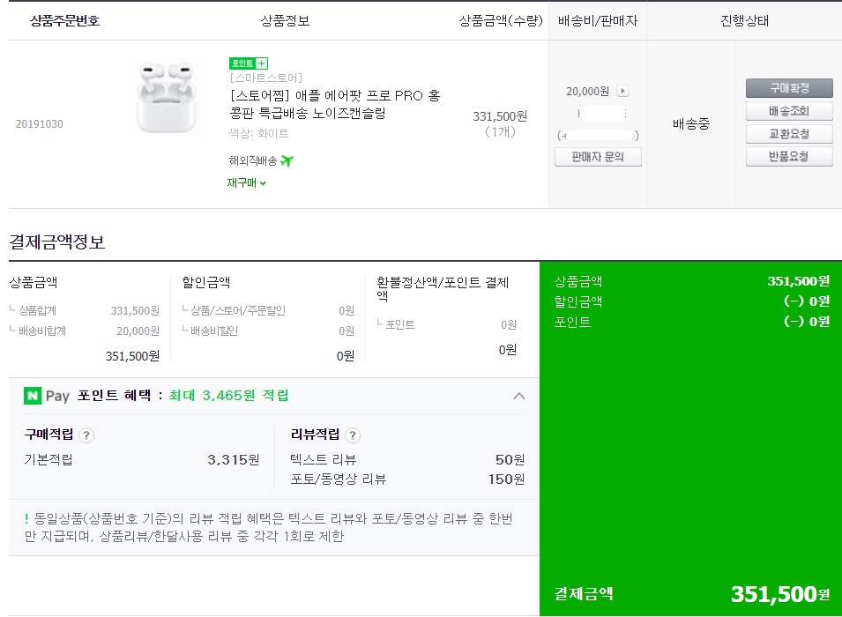Click the 환불정산액/포인트 결제액 heading

pyautogui.click(x=443, y=288)
